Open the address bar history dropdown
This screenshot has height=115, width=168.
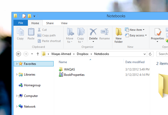[x=145, y=54]
